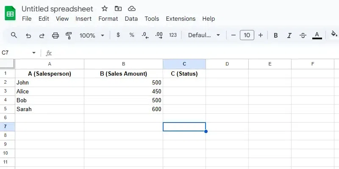The height and width of the screenshot is (169, 339).
Task: Toggle italic formatting
Action: 289,35
